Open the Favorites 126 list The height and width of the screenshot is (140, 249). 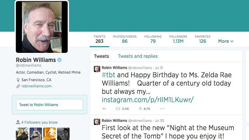202,39
